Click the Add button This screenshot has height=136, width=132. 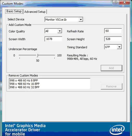pyautogui.click(x=111, y=68)
